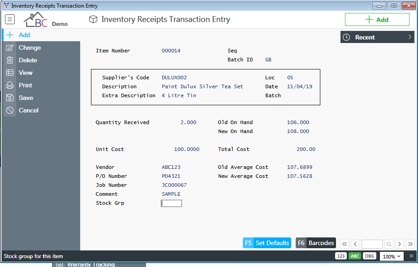Click Job Number value JC000067
Image resolution: width=418 pixels, height=267 pixels.
[174, 185]
